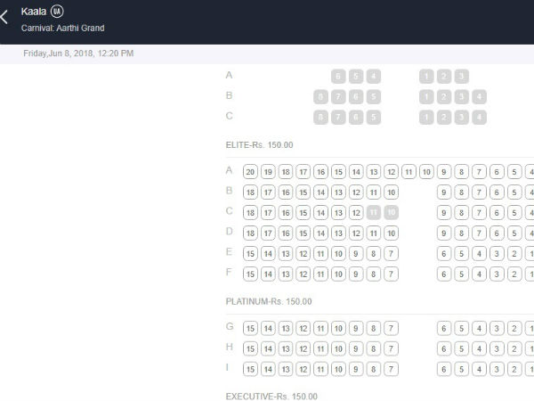534x401 pixels.
Task: Click sold-out seat 11 in Elite row C
Action: point(374,212)
